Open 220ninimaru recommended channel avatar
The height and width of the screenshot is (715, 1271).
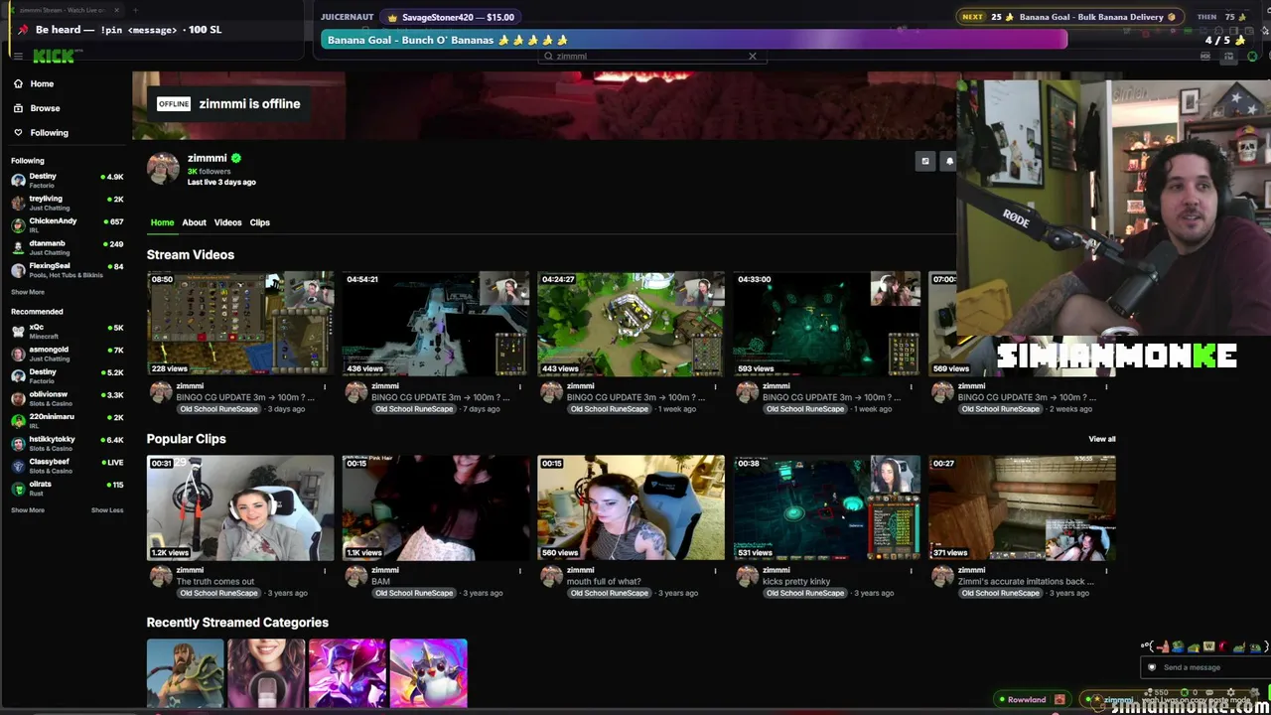click(18, 421)
